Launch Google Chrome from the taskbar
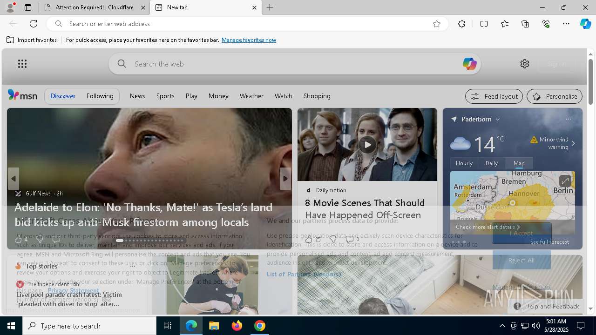Screen dimensions: 596x335 (260, 326)
